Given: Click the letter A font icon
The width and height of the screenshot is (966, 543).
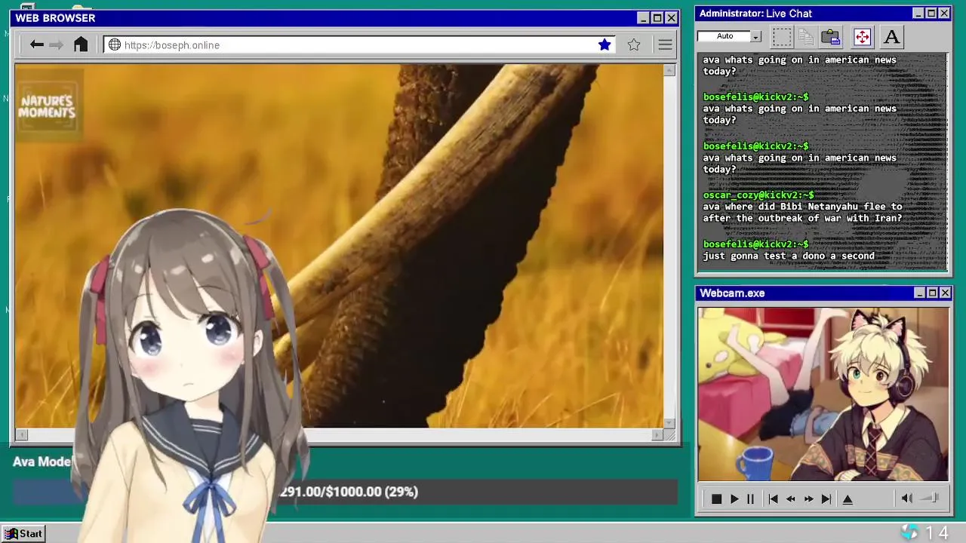Looking at the screenshot, I should [891, 37].
